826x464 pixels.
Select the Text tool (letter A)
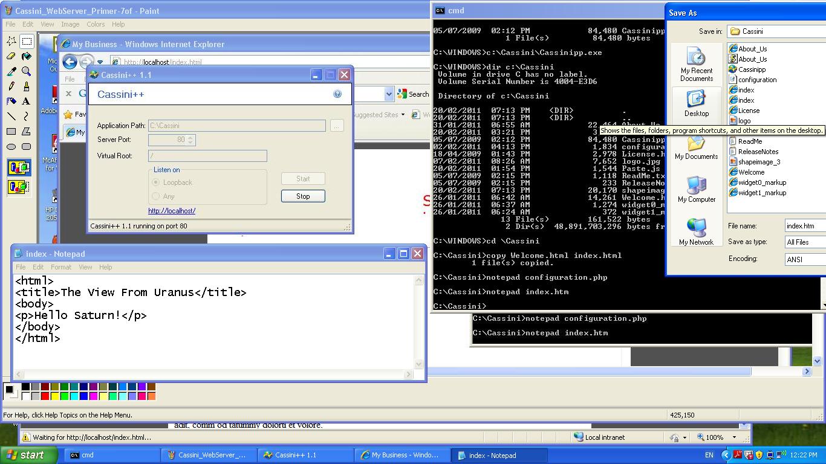click(x=26, y=101)
